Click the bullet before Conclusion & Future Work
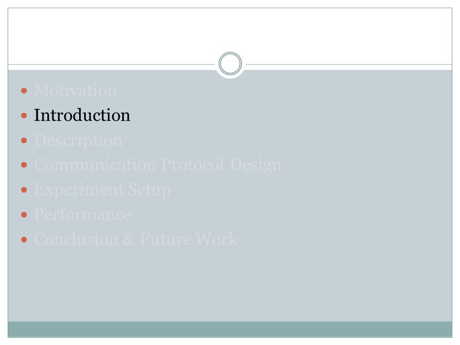The height and width of the screenshot is (345, 460). tap(24, 240)
